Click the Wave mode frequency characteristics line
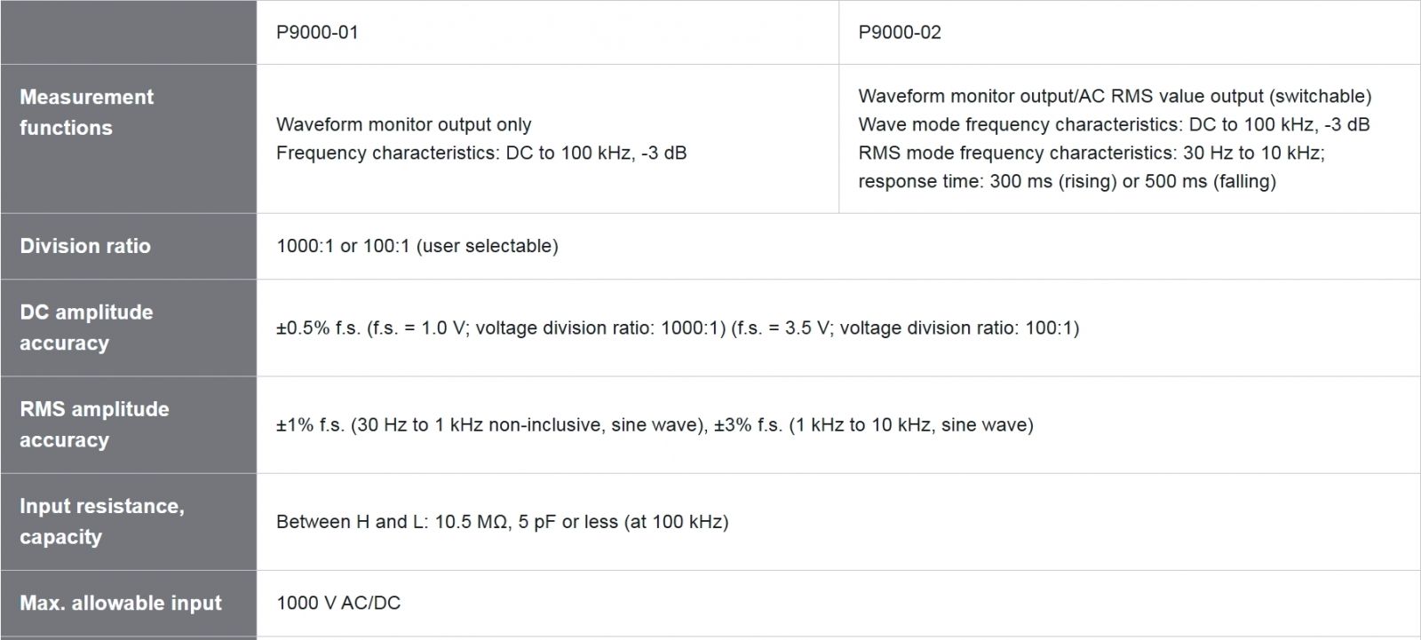The height and width of the screenshot is (640, 1421). 1114,124
